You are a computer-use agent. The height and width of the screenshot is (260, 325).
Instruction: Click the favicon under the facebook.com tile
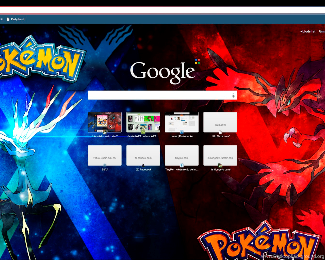pos(143,165)
